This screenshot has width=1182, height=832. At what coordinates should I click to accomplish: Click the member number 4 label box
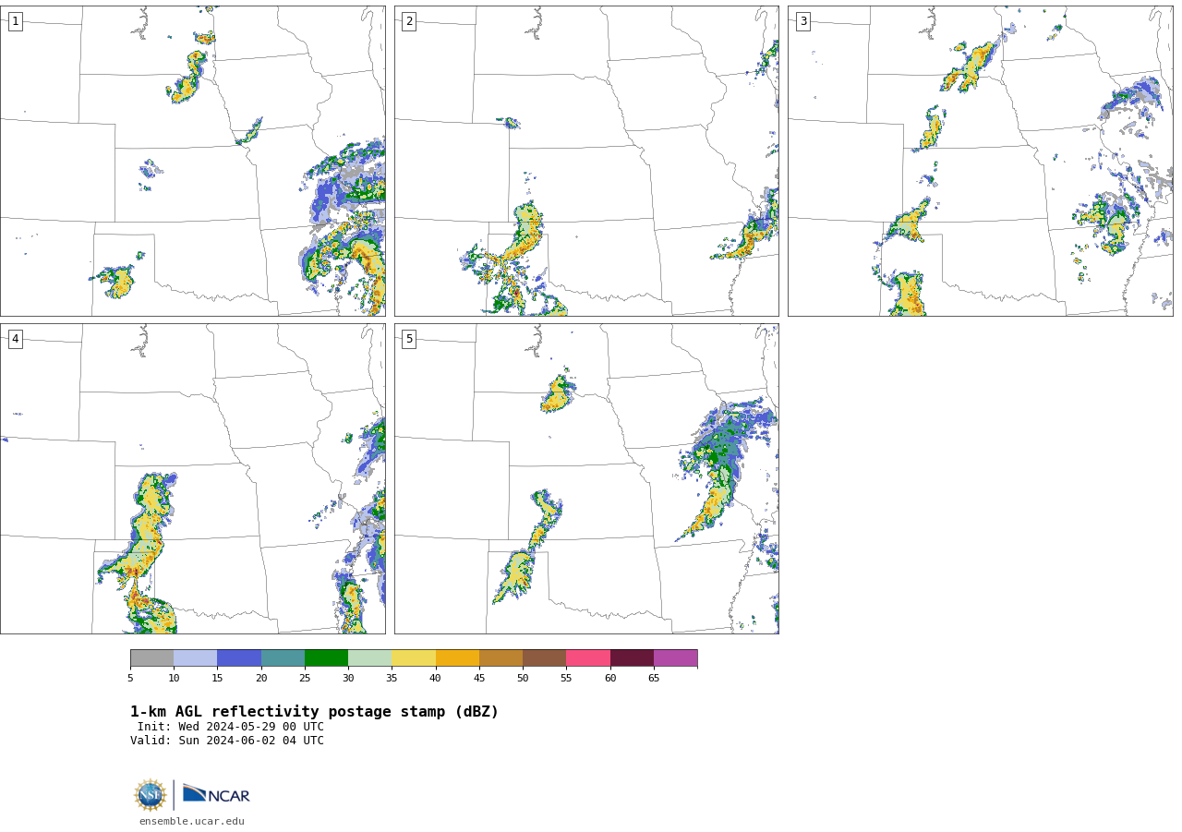point(15,339)
